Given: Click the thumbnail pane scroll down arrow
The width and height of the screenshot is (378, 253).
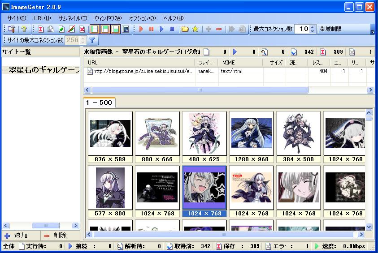Looking at the screenshot, I should tap(369, 227).
